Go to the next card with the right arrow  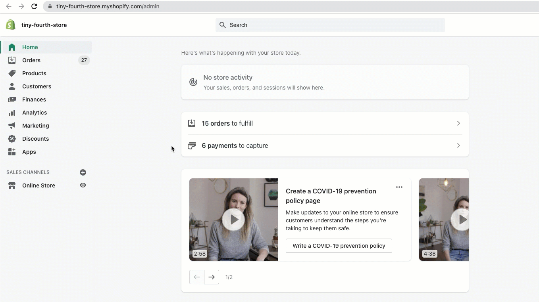212,277
